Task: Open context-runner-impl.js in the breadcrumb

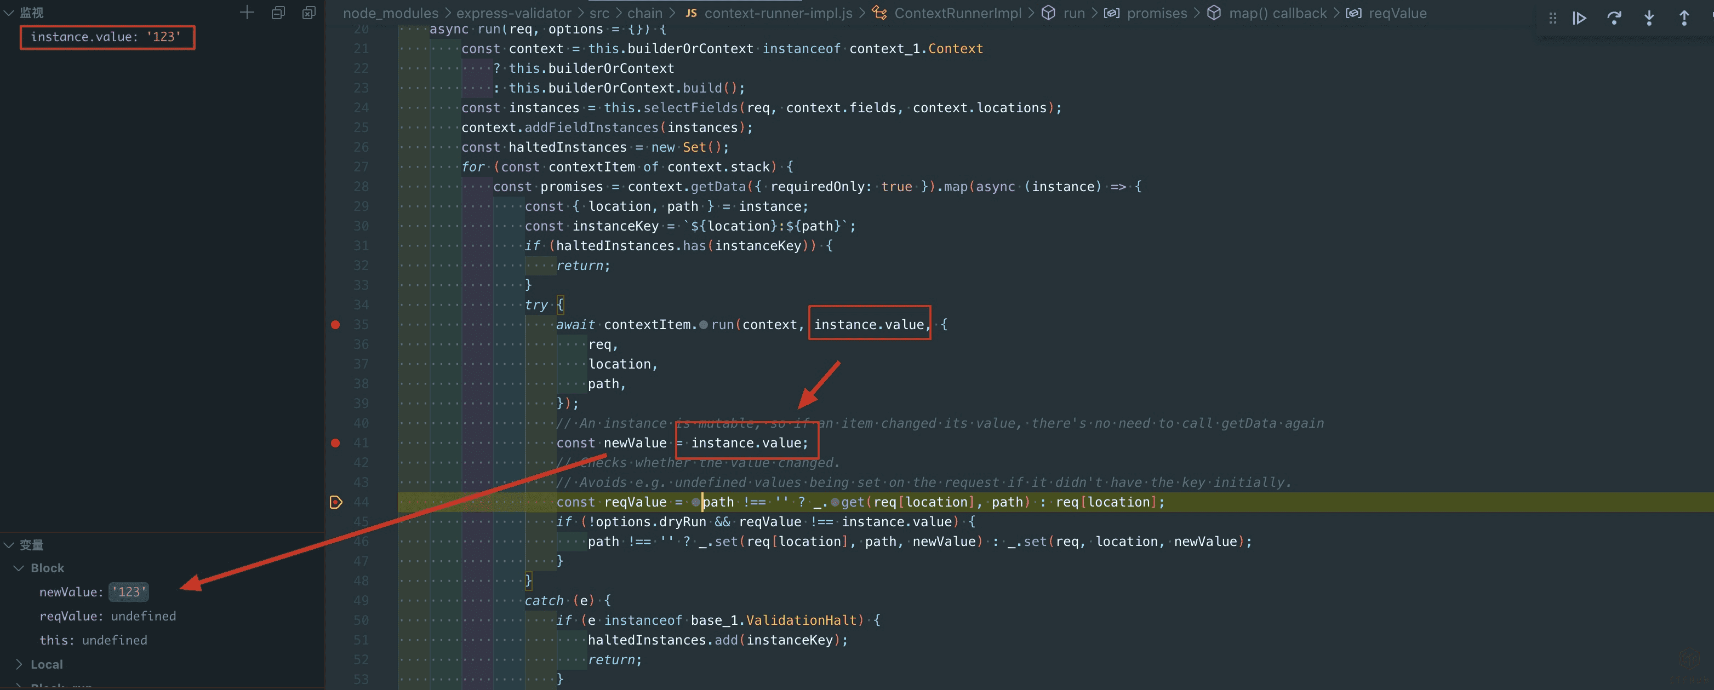Action: pyautogui.click(x=777, y=13)
